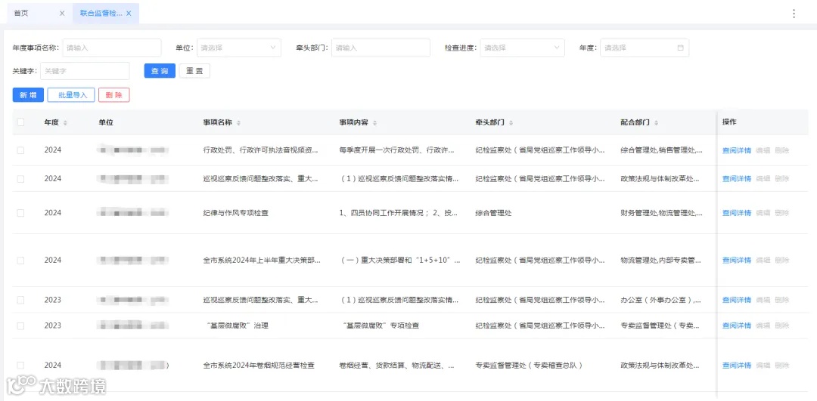
Task: Check first 2024 巡视巡察反馈问题整改落实 row
Action: coord(21,179)
